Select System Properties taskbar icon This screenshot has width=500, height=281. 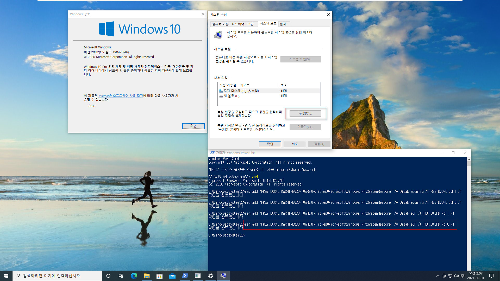pyautogui.click(x=223, y=276)
